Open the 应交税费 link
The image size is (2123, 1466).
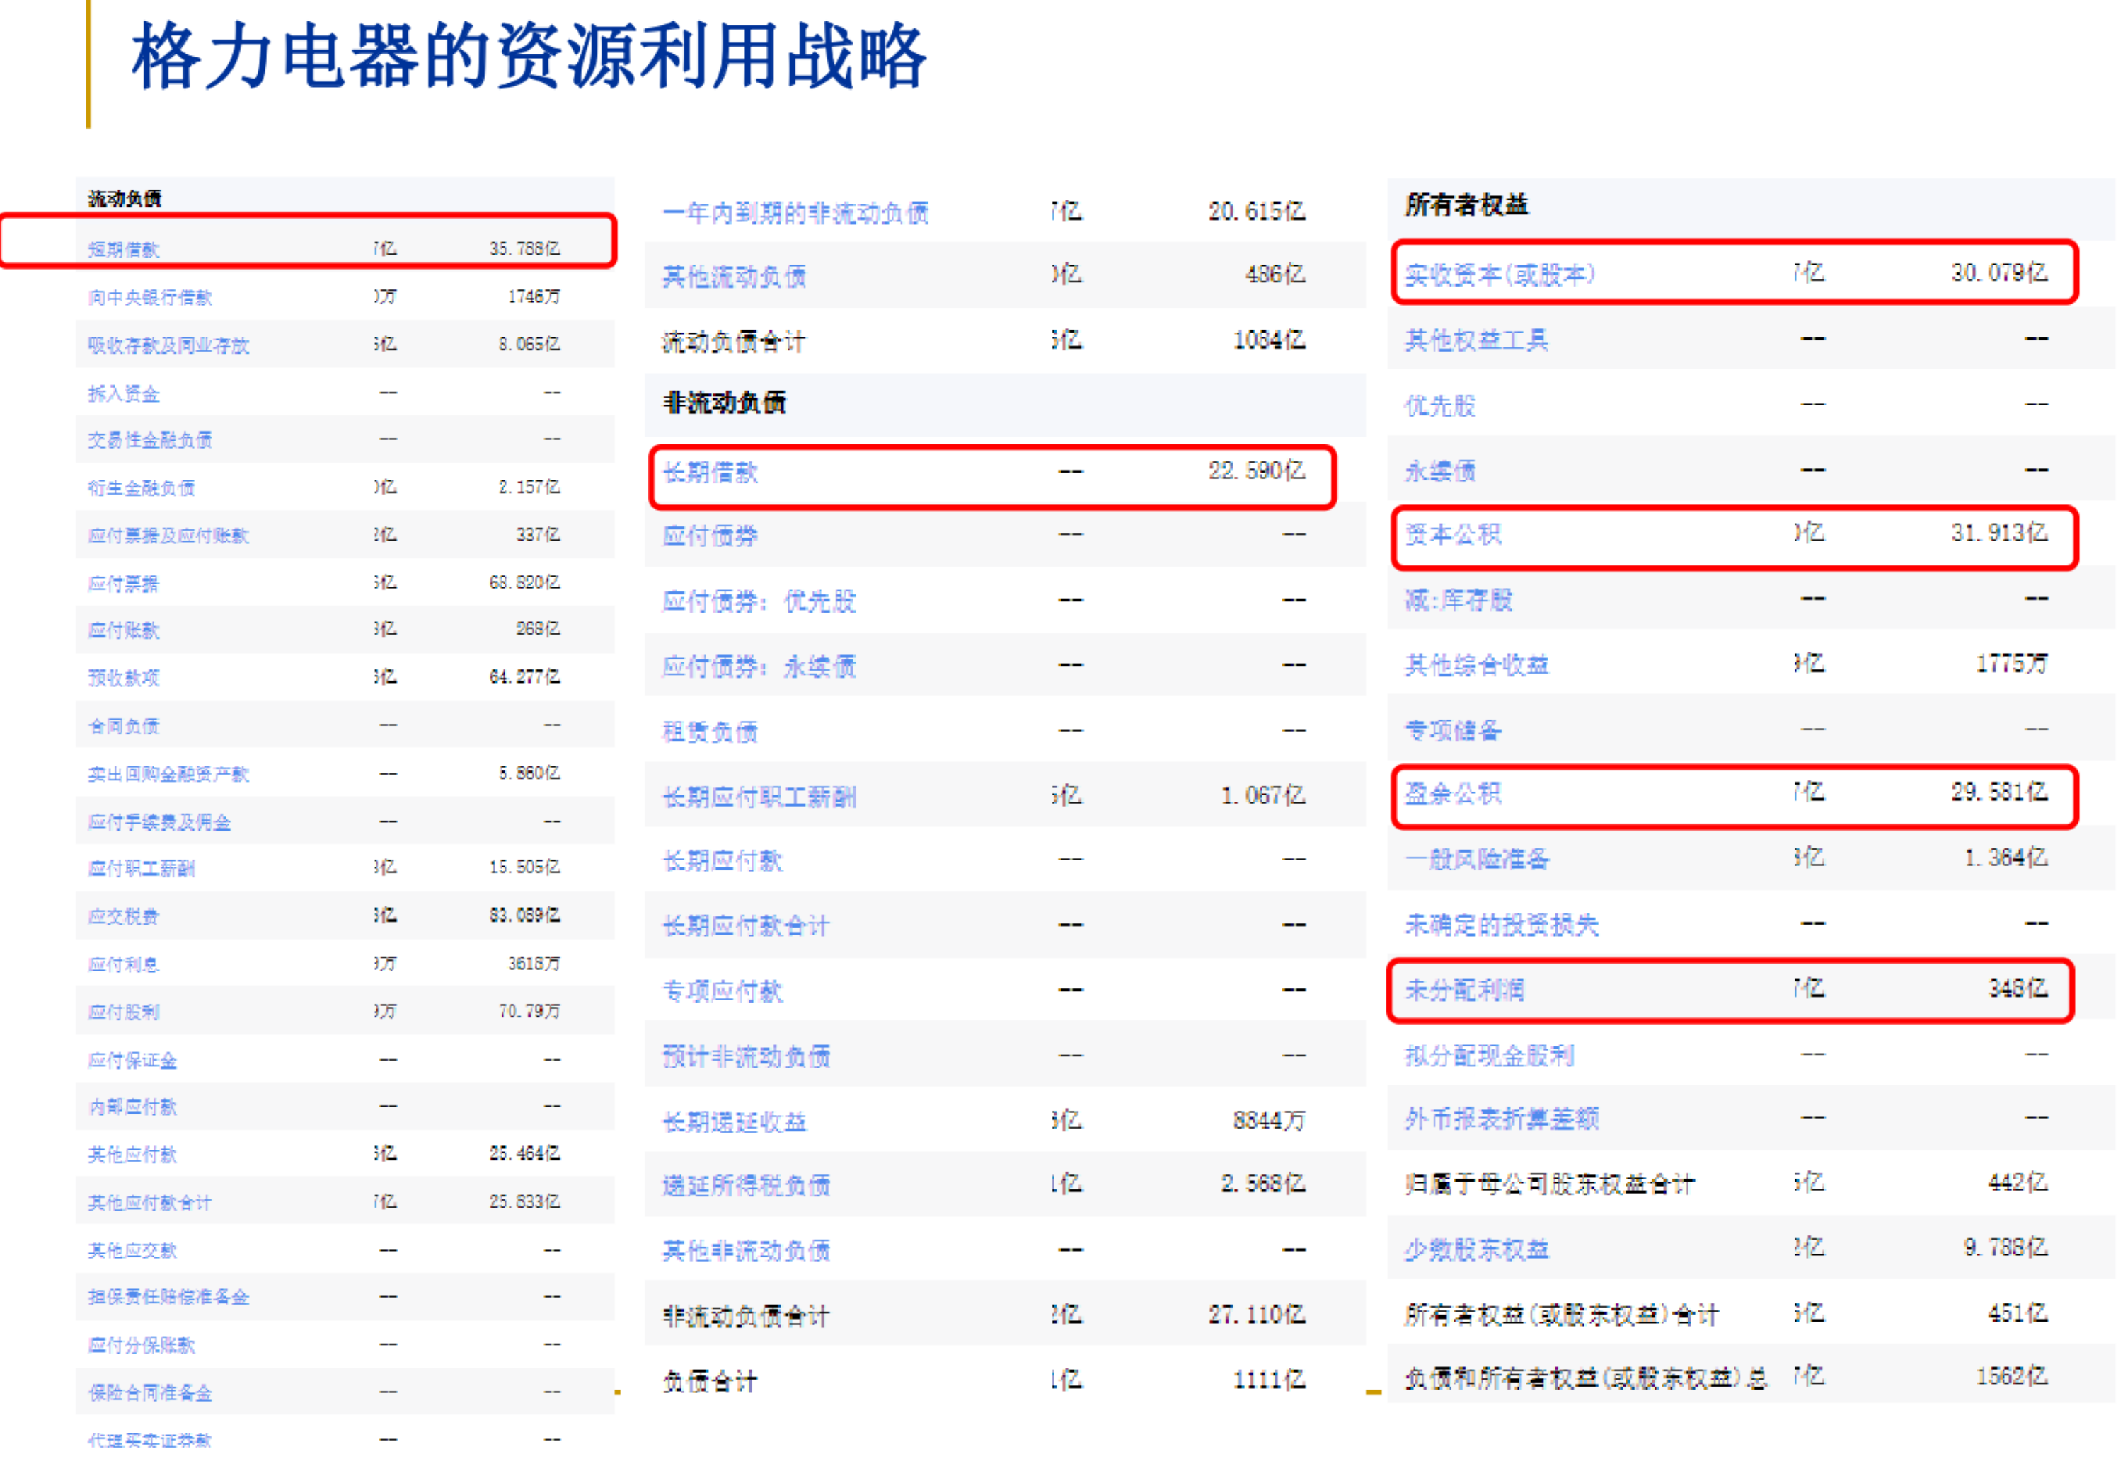click(x=124, y=916)
